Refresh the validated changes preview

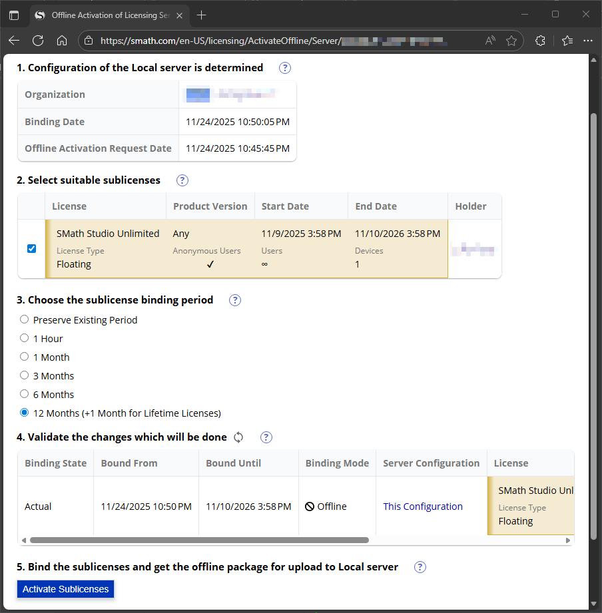238,437
